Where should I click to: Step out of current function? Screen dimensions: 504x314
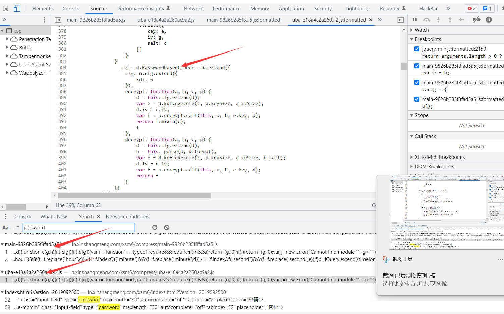coord(450,20)
